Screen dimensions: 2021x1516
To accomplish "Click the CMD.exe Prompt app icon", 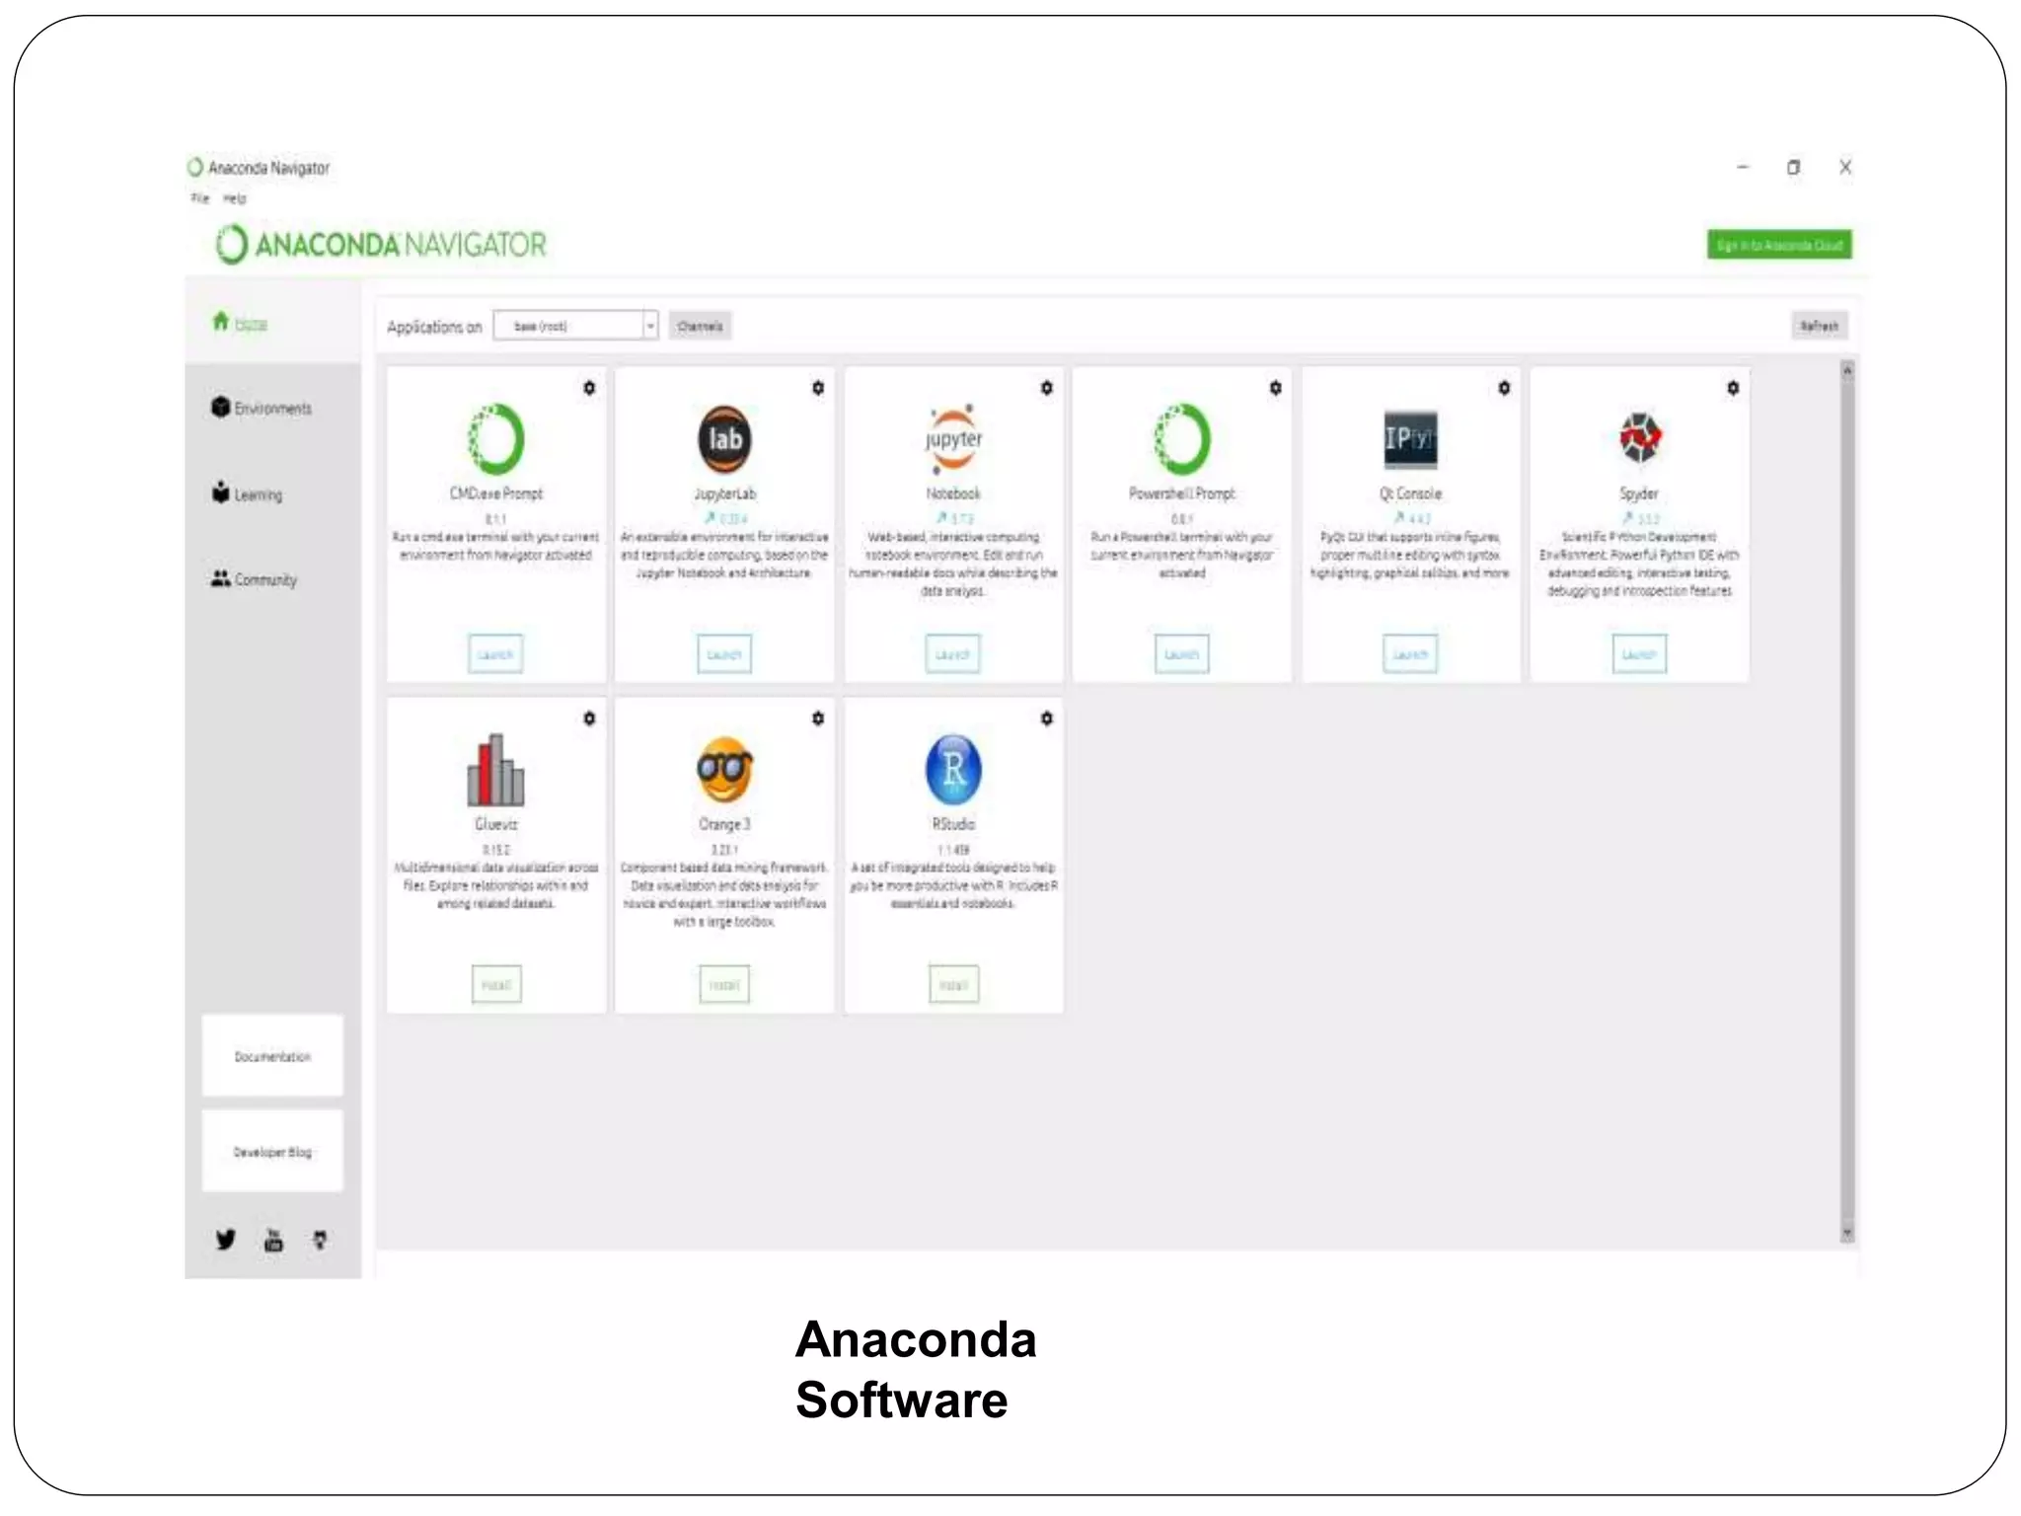I will pos(495,439).
